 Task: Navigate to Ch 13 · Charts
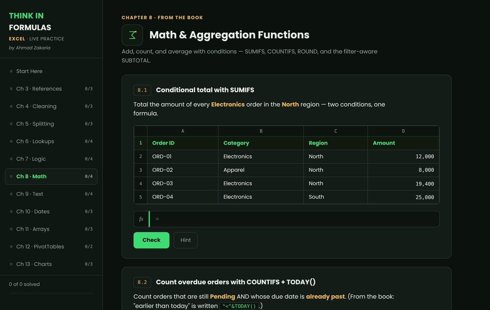point(51,264)
